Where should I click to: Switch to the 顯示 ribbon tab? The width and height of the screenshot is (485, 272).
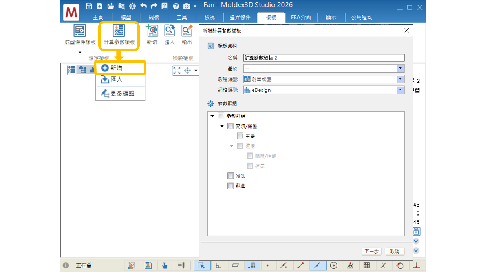pyautogui.click(x=331, y=17)
